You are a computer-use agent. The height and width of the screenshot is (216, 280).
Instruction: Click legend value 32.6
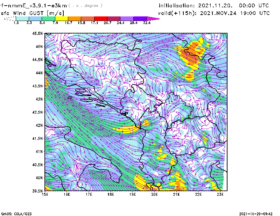[x=147, y=23]
